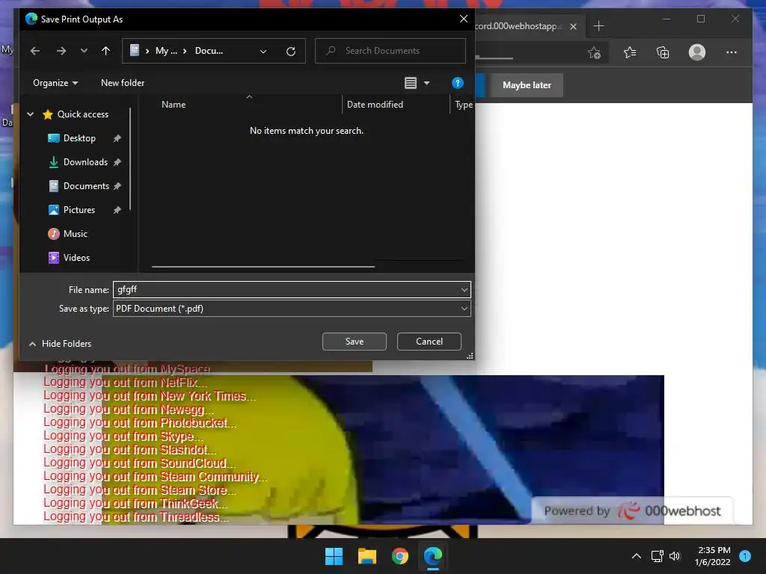Unpin Desktop using its pin icon
This screenshot has width=766, height=574.
pos(117,138)
